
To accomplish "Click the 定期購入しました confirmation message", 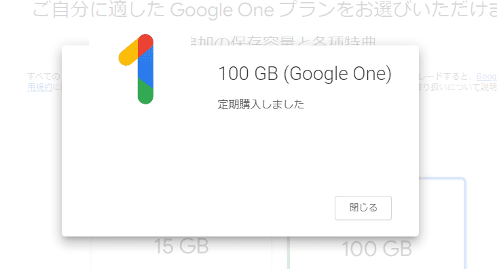I will 261,104.
